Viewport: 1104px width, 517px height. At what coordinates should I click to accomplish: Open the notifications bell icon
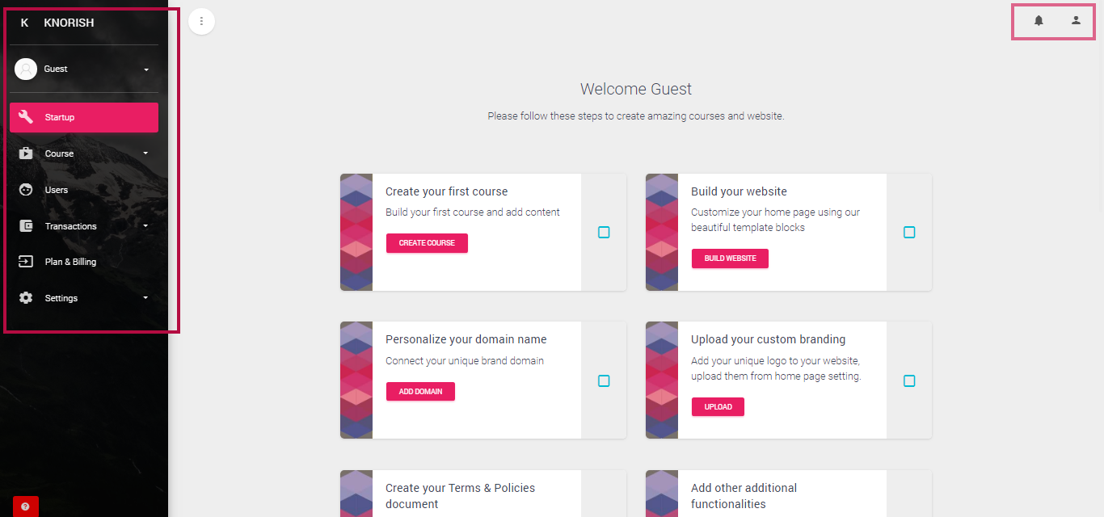(1039, 21)
